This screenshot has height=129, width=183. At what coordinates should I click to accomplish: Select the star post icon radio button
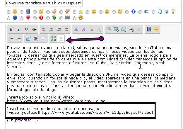[75, 12]
